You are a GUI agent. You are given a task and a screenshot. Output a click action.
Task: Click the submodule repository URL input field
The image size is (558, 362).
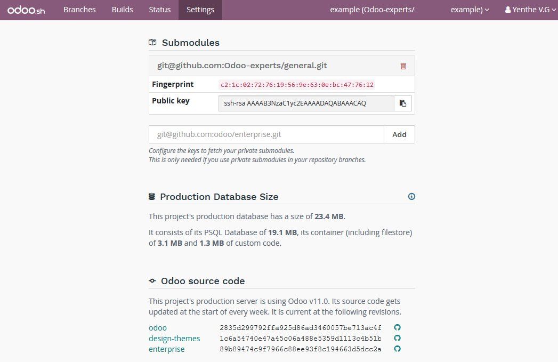click(266, 134)
